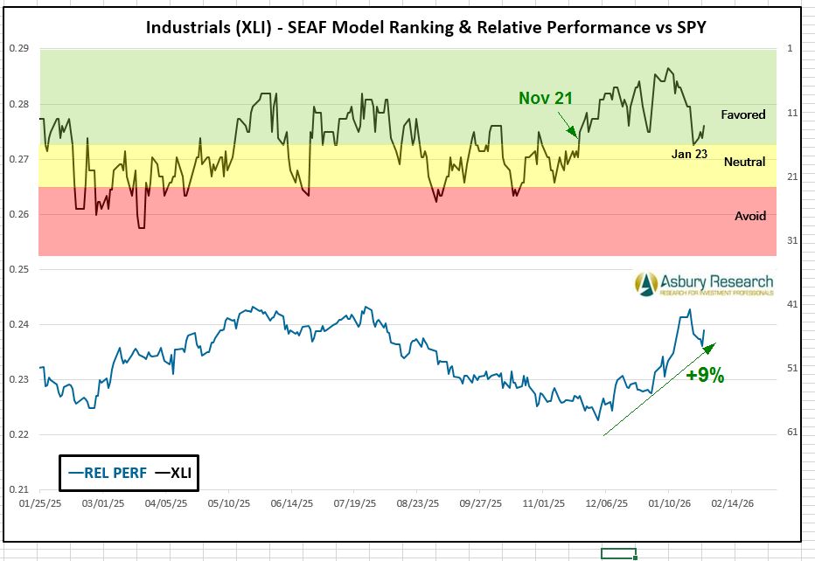Screen dimensions: 815x561
Task: Select the Neutral zone label
Action: tap(744, 162)
